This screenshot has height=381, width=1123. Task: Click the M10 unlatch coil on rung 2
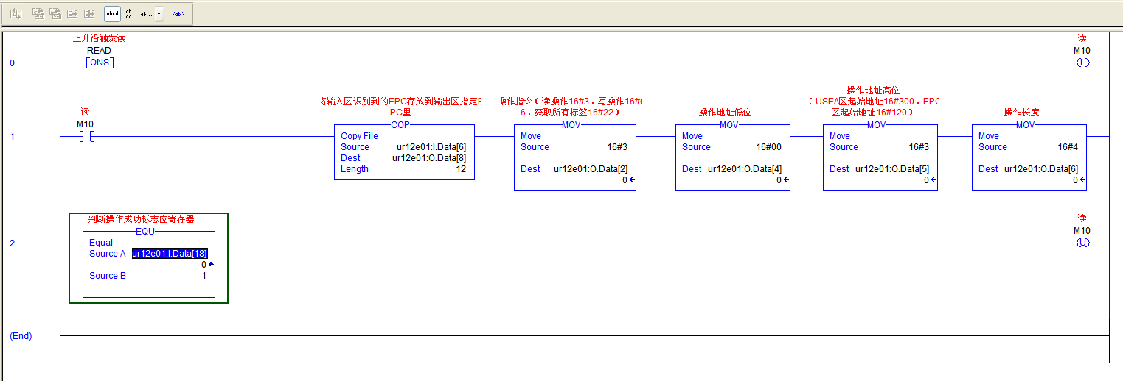click(x=1082, y=243)
